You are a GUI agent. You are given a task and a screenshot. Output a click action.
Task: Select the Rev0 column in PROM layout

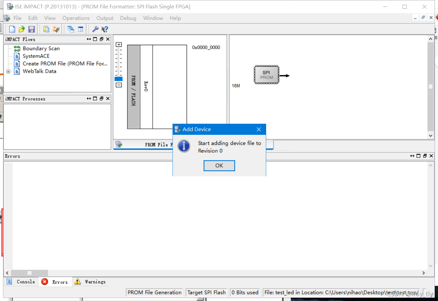click(x=146, y=87)
